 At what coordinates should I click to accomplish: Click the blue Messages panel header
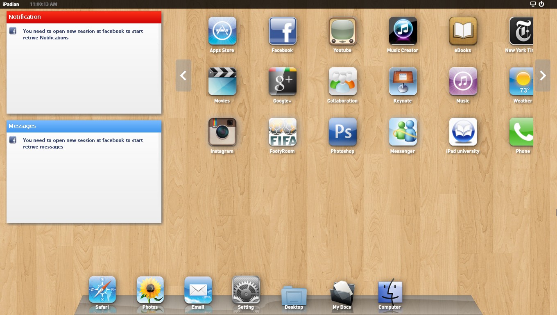coord(84,126)
